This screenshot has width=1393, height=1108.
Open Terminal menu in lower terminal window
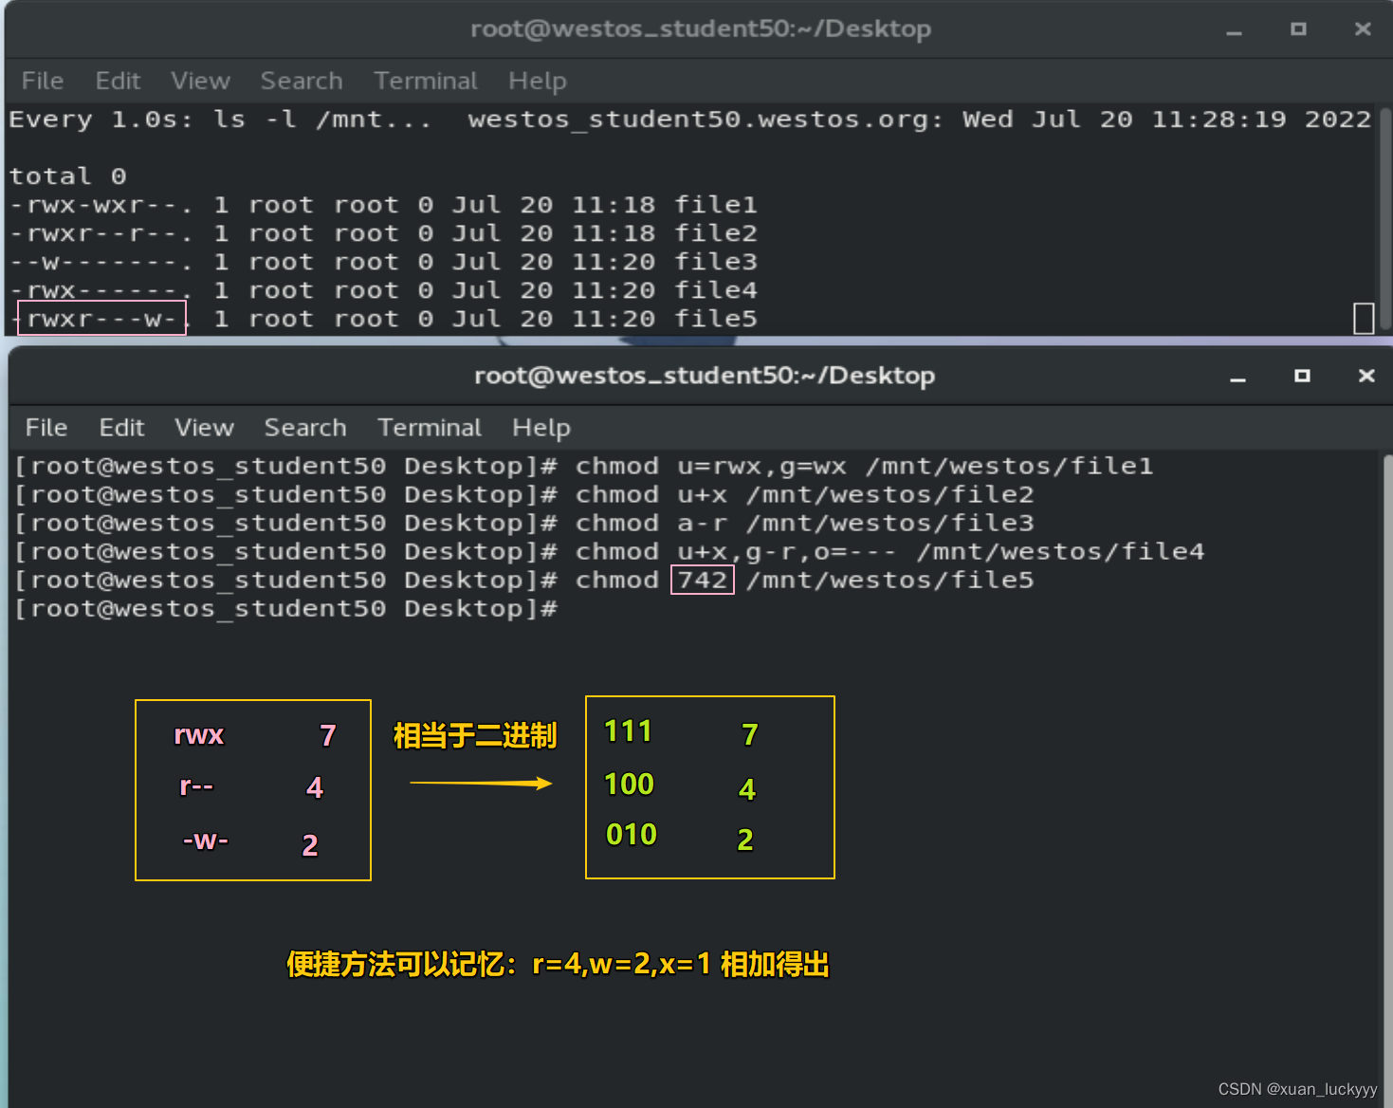[x=430, y=428]
